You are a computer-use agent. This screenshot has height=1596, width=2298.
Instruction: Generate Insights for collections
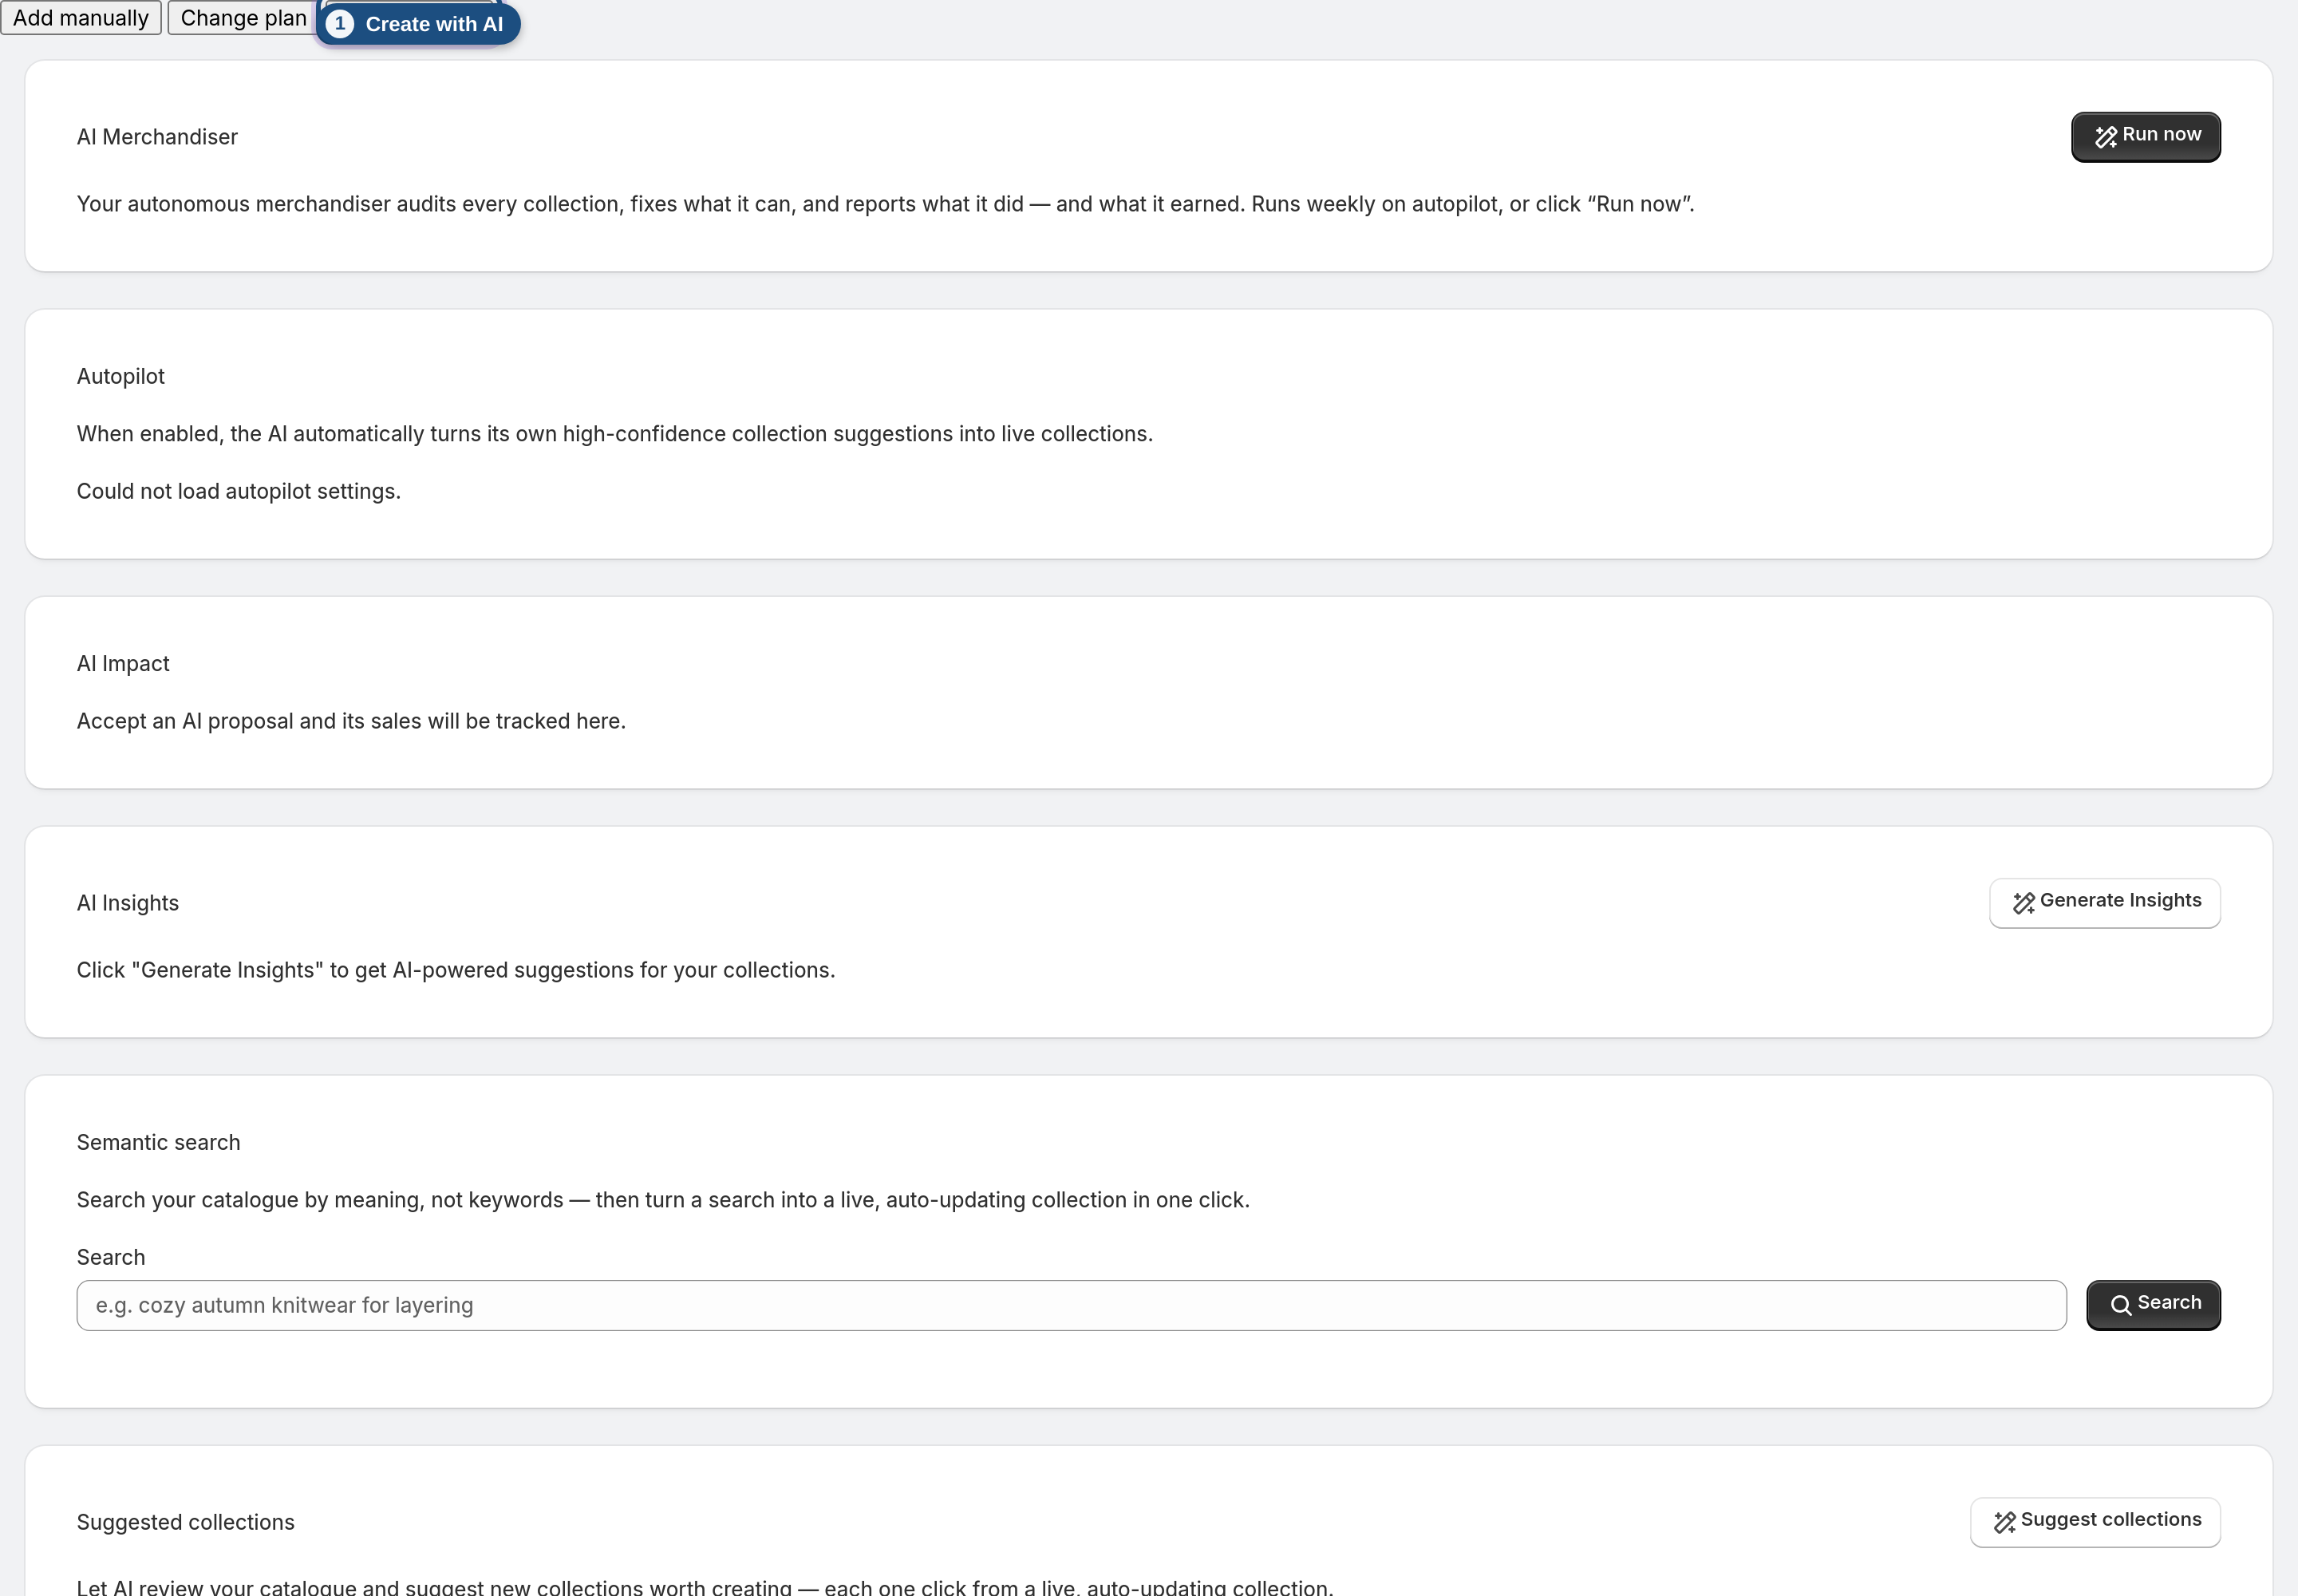coord(2104,902)
